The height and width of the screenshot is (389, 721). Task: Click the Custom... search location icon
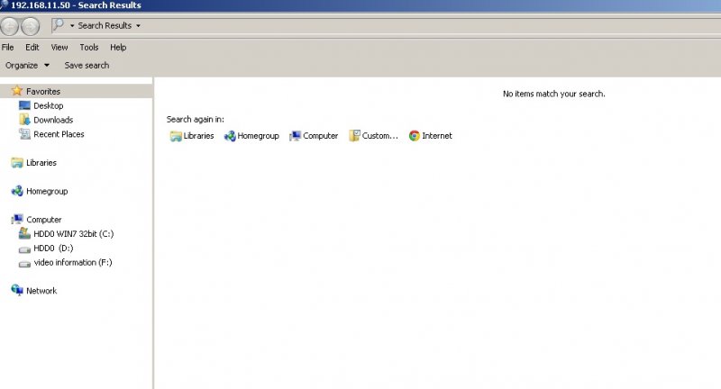354,135
